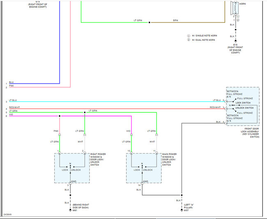Screen dimensions: 267x219
Task: Click 'MAIN POWER WINDOW & DOOR LOCK/UNLOCK SWITCH' caption
Action: pyautogui.click(x=169, y=159)
